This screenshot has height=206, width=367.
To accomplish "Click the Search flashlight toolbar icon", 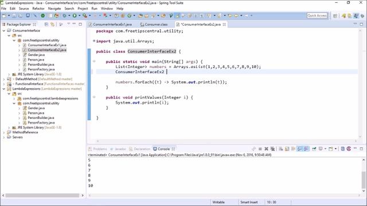I will (153, 15).
